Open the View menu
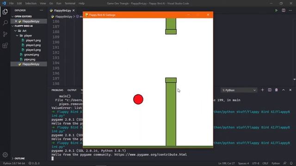The width and height of the screenshot is (296, 166). coord(43,3)
